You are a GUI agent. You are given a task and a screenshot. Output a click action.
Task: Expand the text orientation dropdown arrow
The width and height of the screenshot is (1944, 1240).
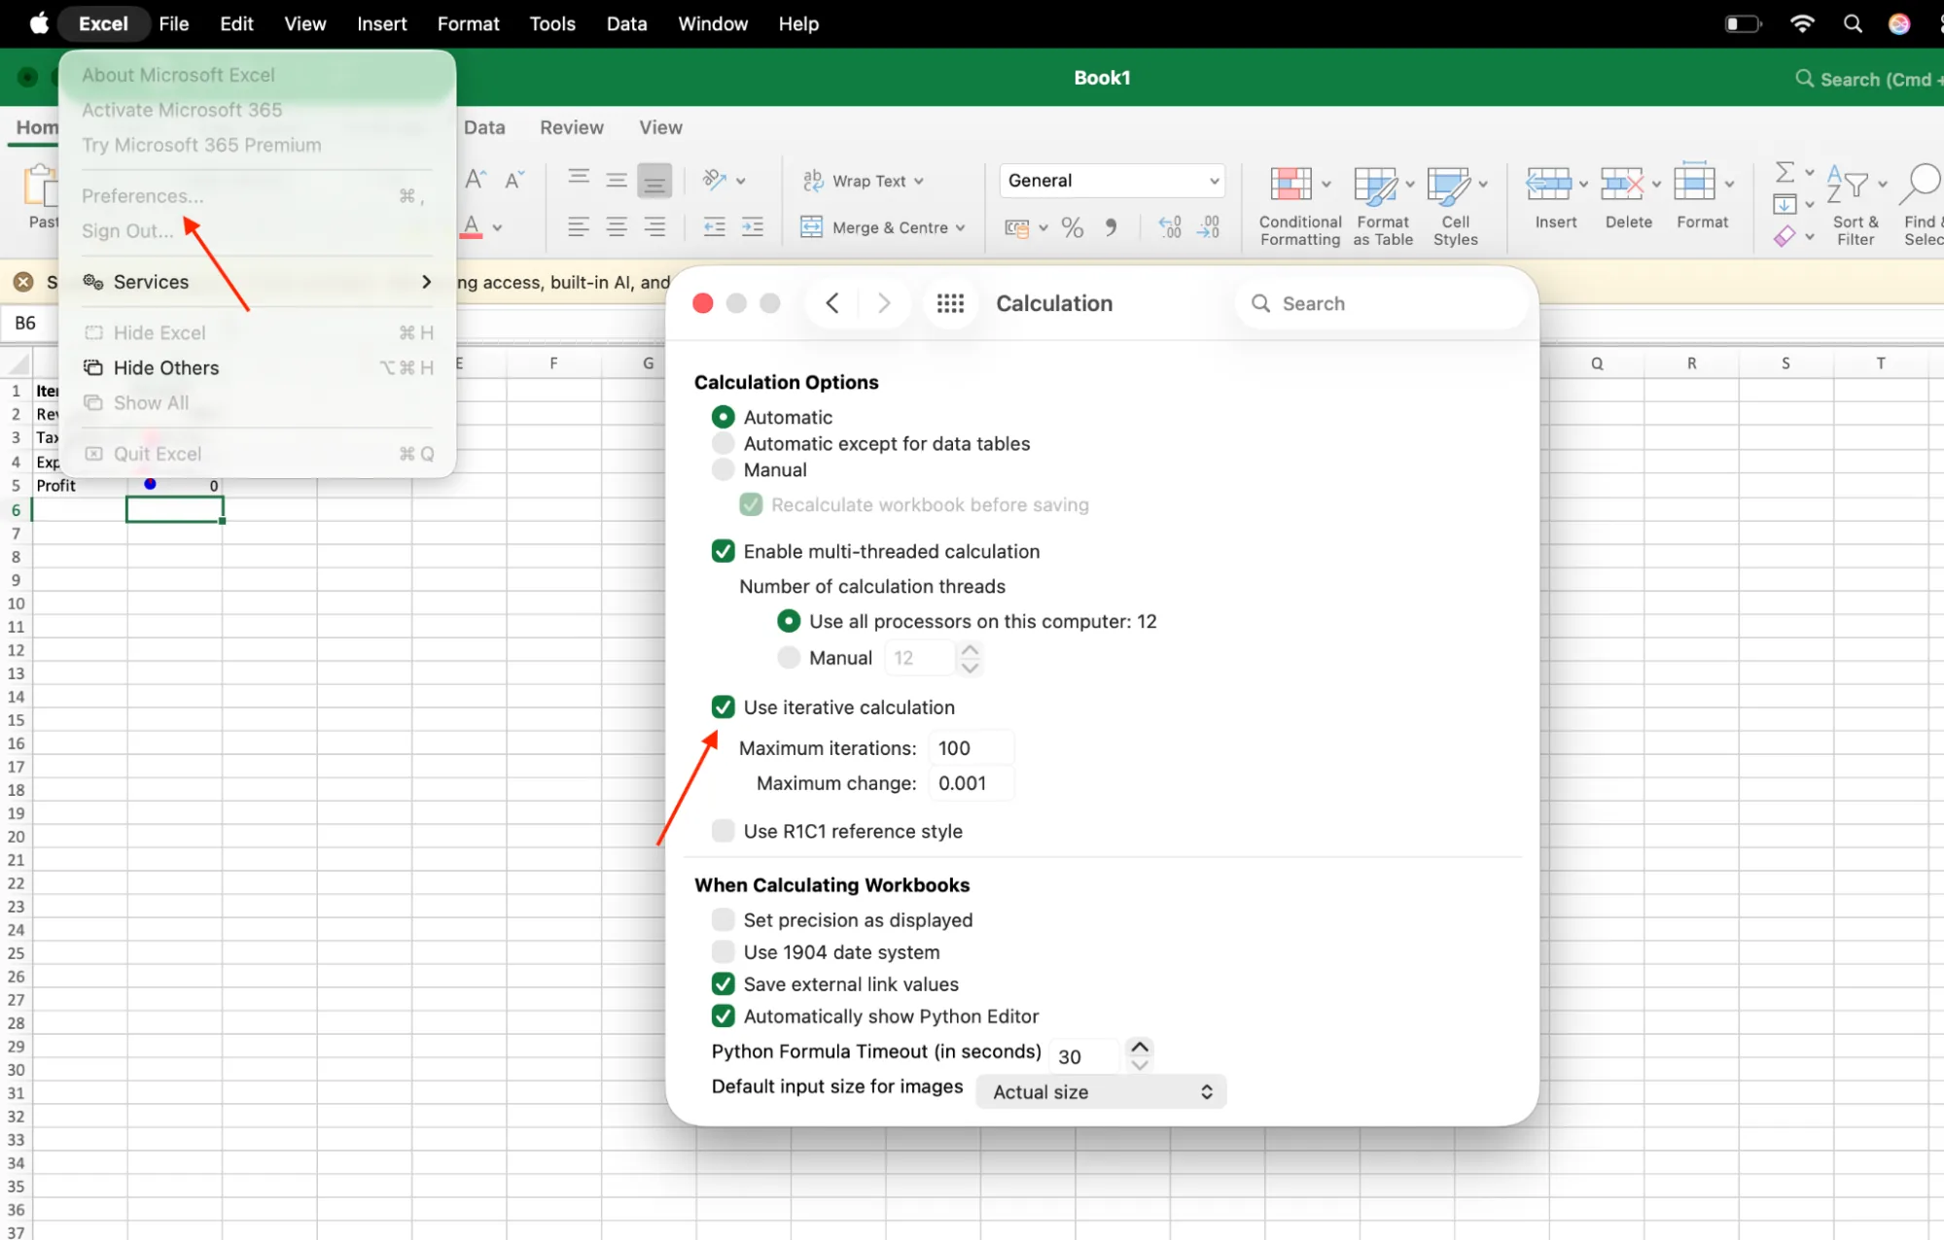(x=741, y=182)
